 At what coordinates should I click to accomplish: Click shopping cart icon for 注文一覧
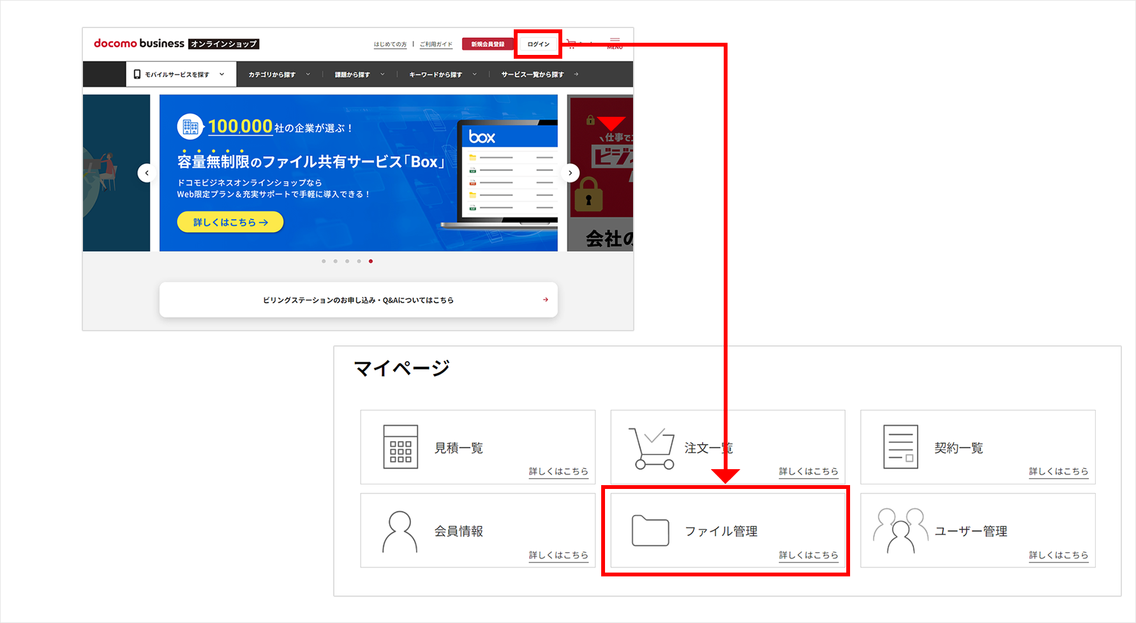[652, 448]
